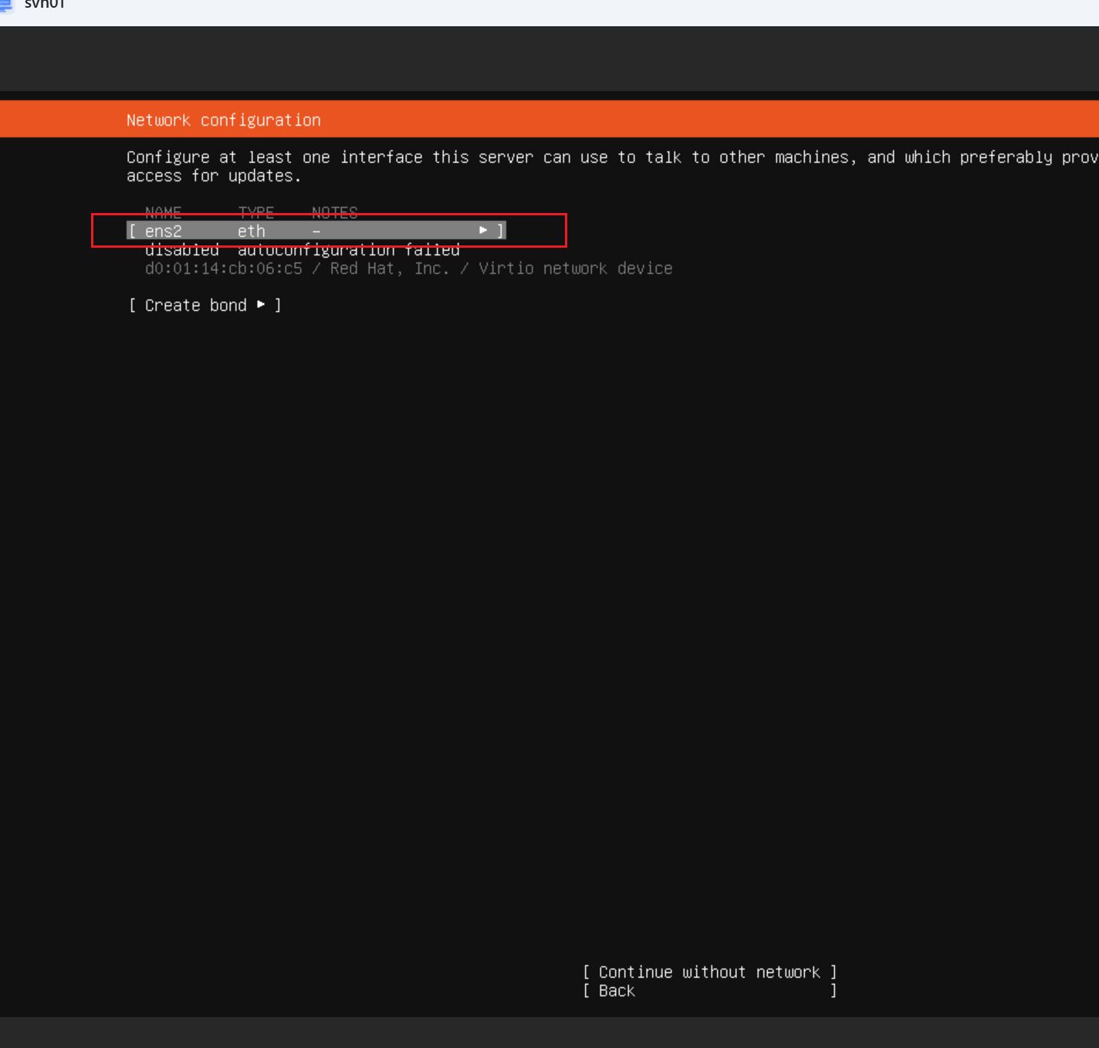Click the VM icon in title bar
The image size is (1099, 1048).
pos(6,5)
